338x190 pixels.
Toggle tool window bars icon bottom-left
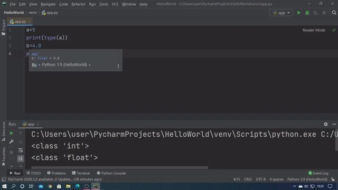coord(4,179)
